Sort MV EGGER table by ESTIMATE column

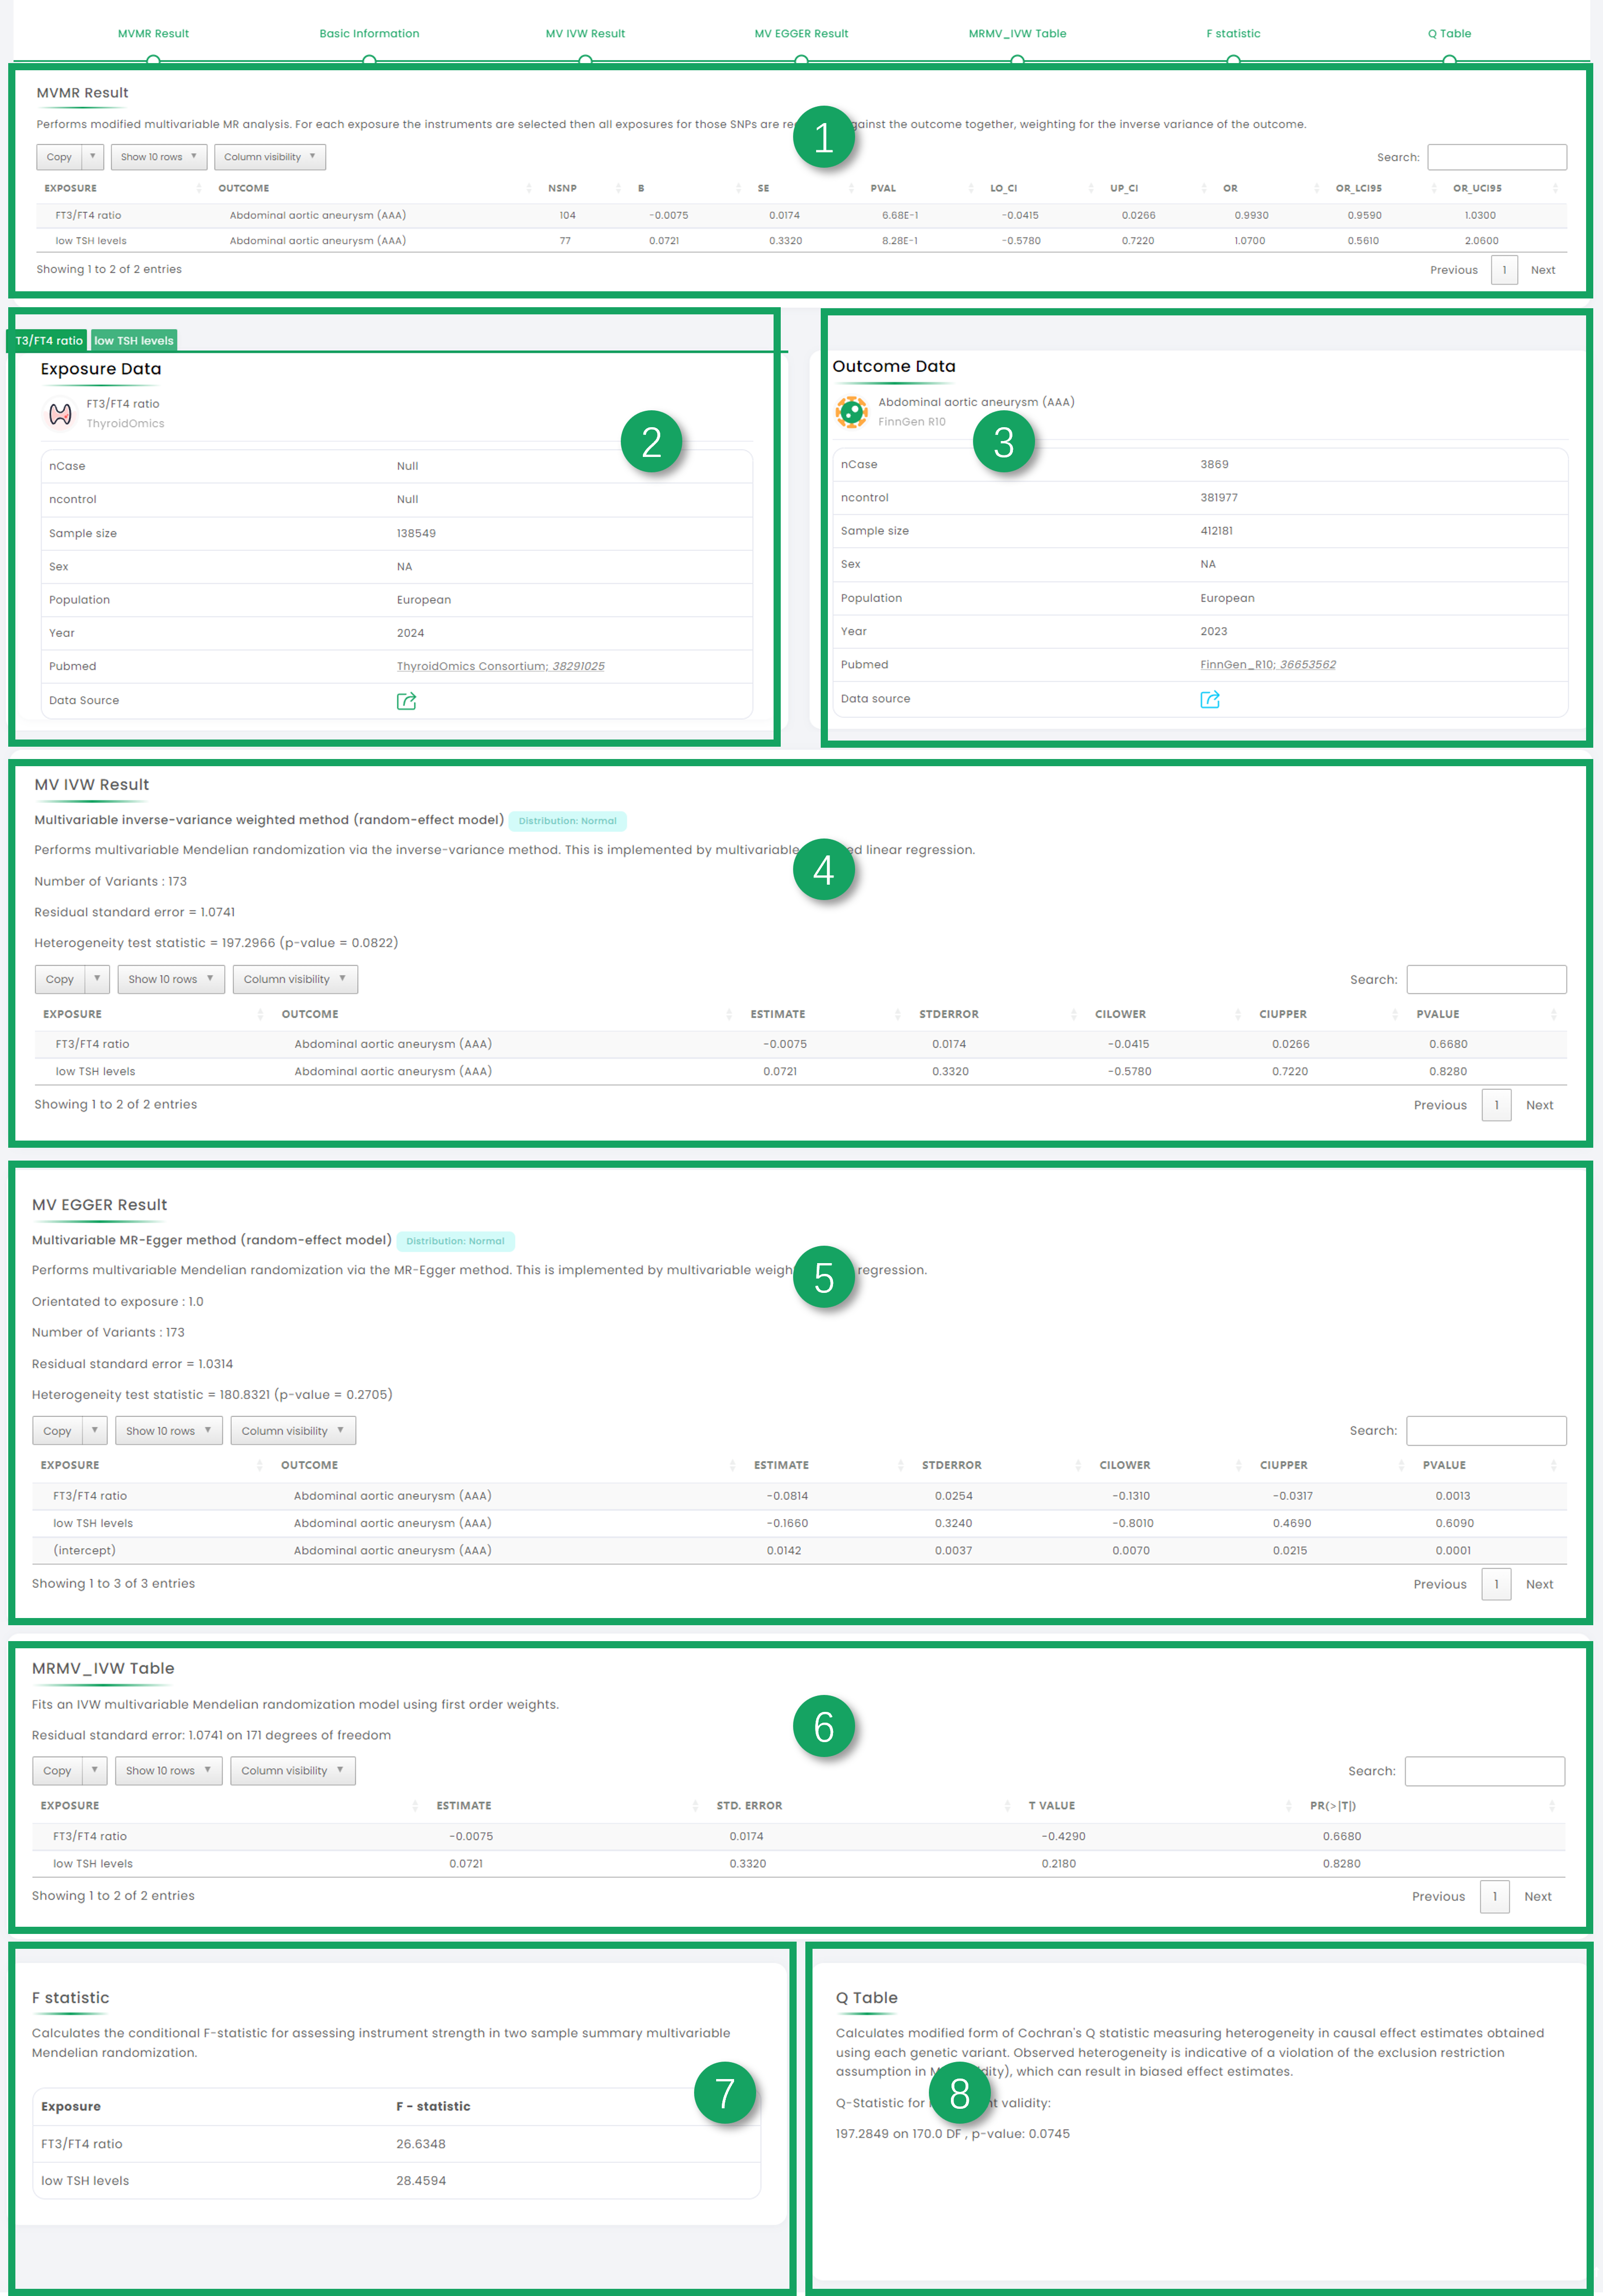(781, 1465)
